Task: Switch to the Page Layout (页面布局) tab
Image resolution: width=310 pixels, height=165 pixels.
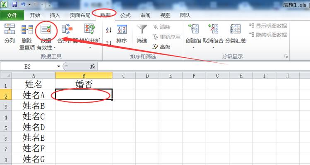Action: 80,15
